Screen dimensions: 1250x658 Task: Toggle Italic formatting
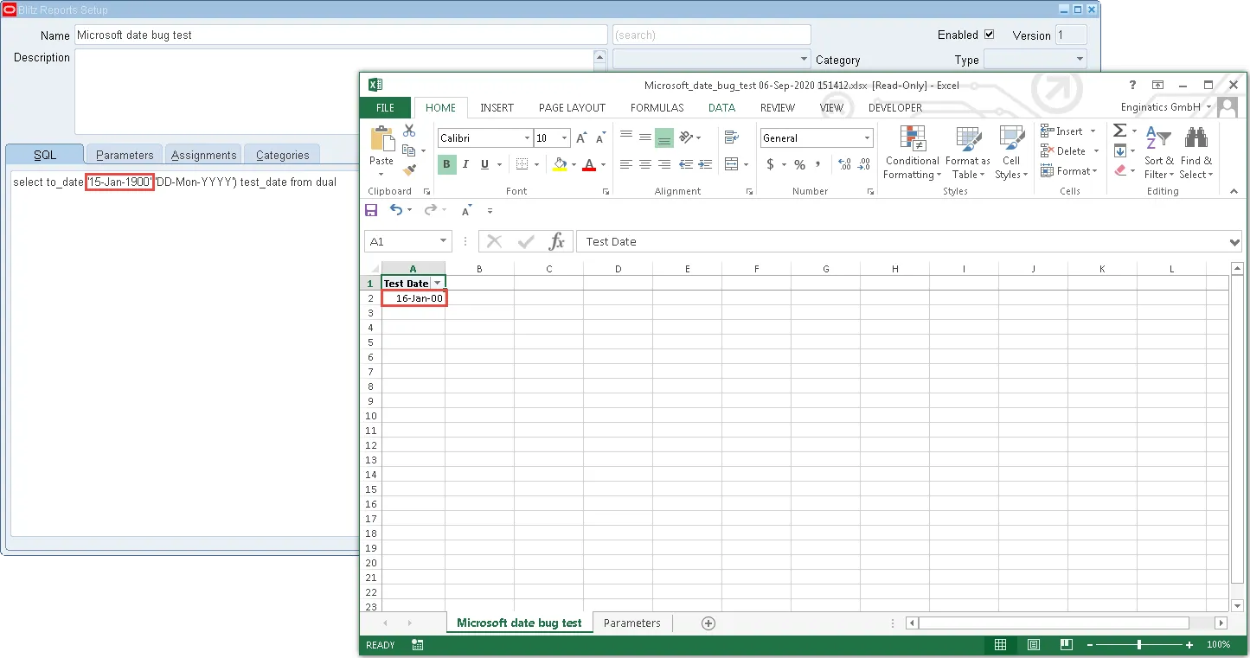465,164
